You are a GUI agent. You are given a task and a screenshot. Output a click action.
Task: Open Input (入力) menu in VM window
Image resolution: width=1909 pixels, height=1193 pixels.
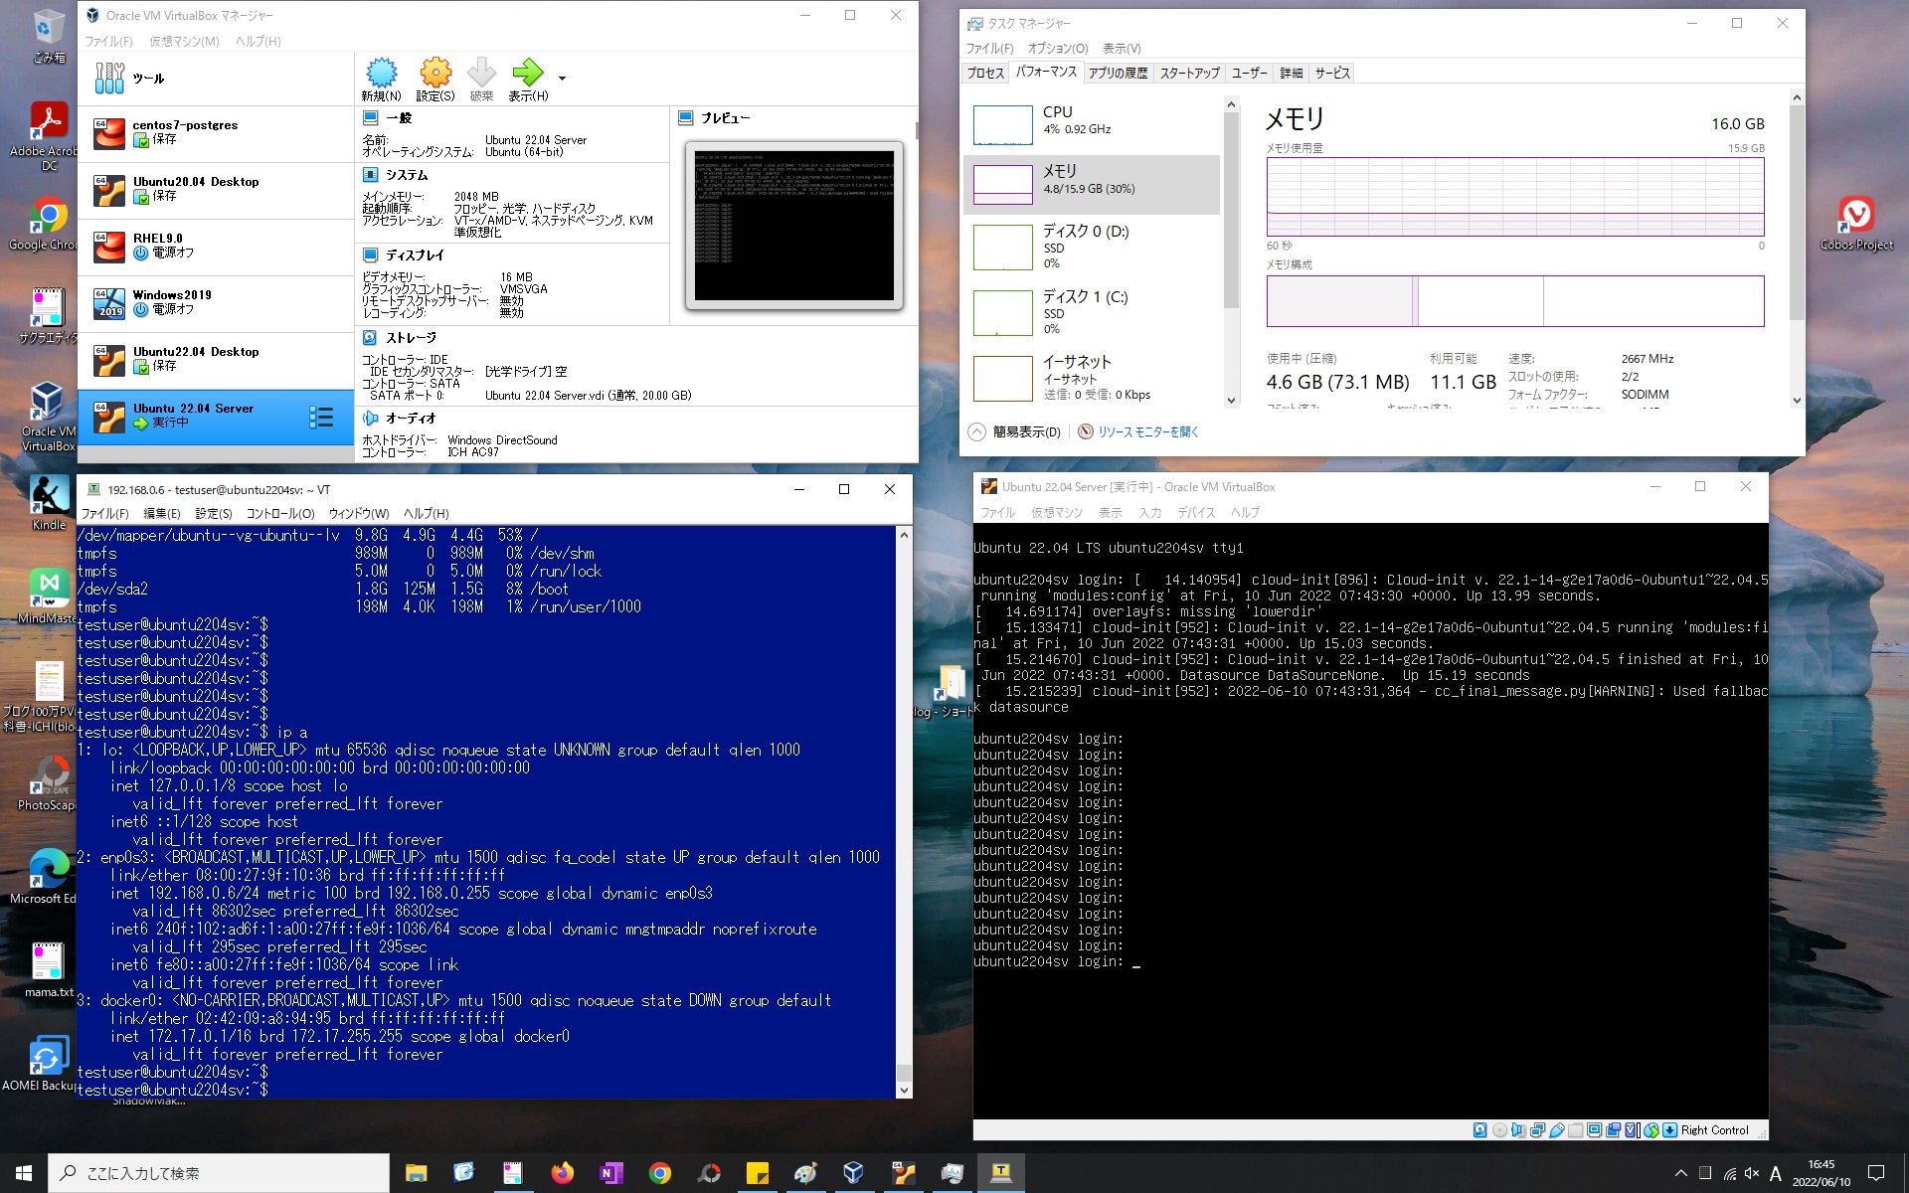point(1150,513)
